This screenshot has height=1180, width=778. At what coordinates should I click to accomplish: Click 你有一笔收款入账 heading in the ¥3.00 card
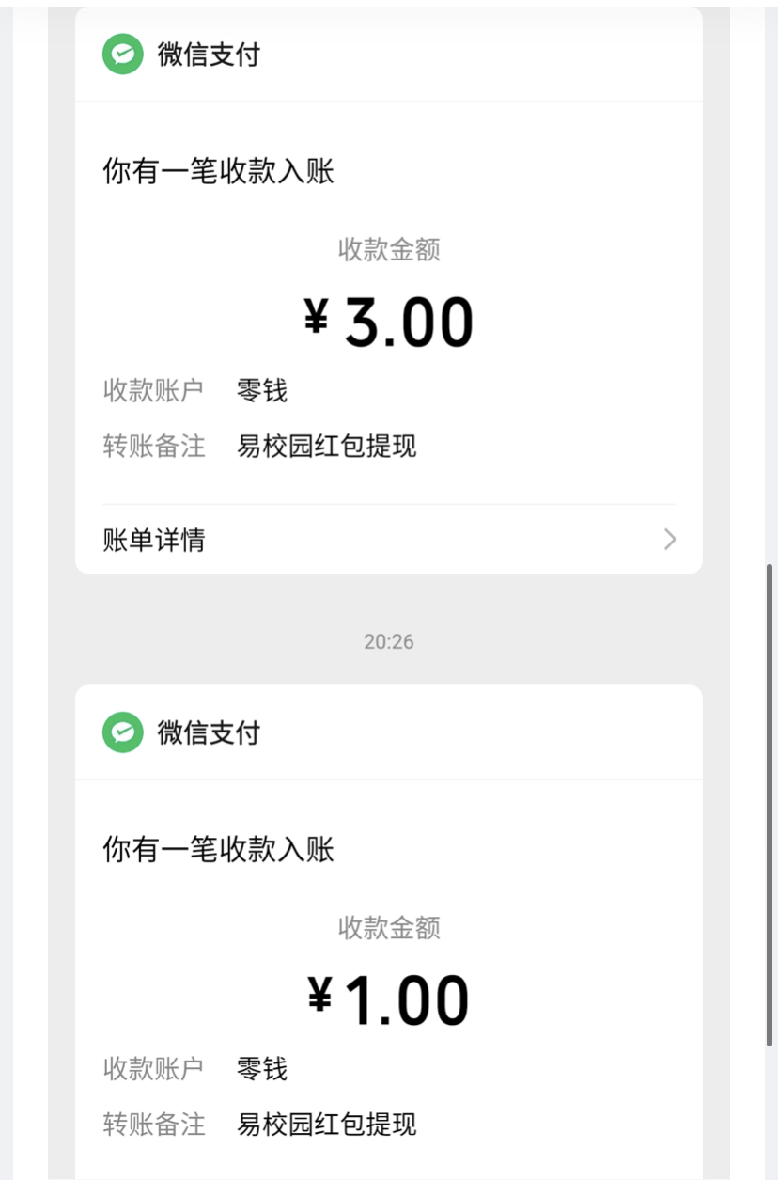218,172
